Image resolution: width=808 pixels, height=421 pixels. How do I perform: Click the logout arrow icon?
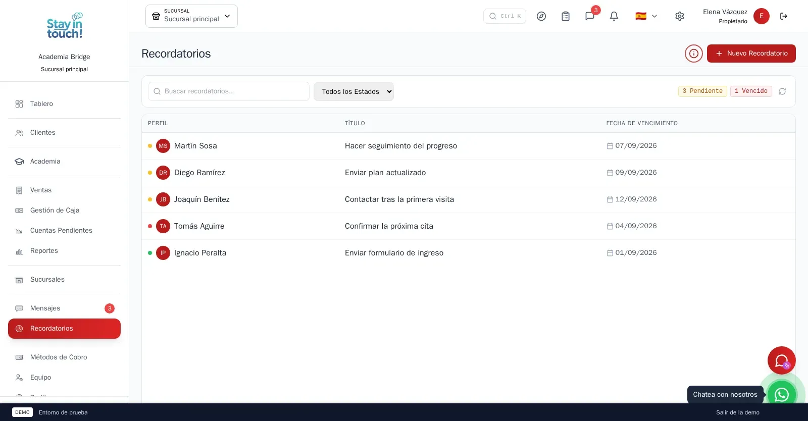pyautogui.click(x=784, y=16)
